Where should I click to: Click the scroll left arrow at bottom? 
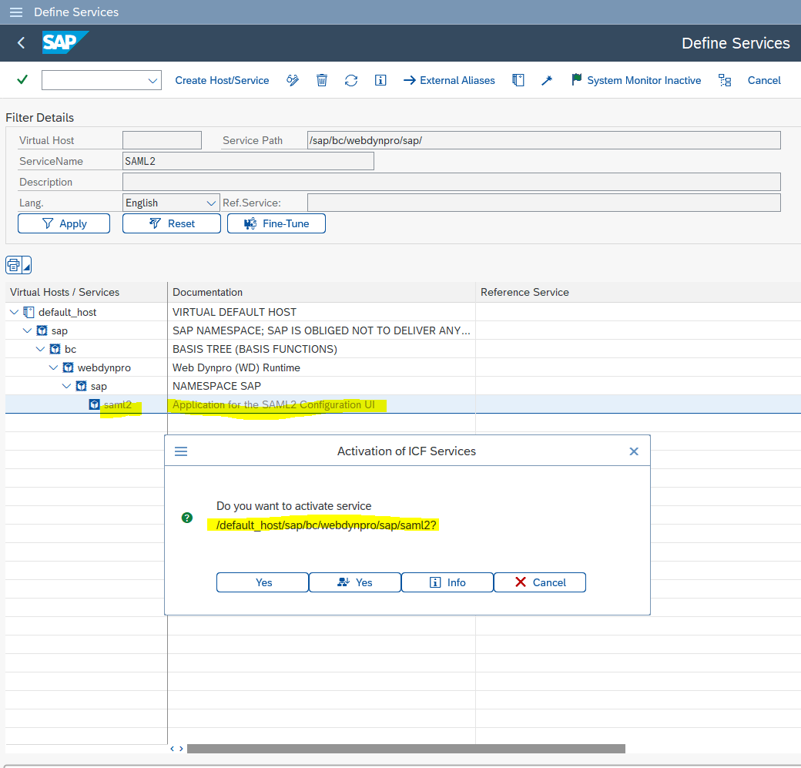[x=173, y=749]
